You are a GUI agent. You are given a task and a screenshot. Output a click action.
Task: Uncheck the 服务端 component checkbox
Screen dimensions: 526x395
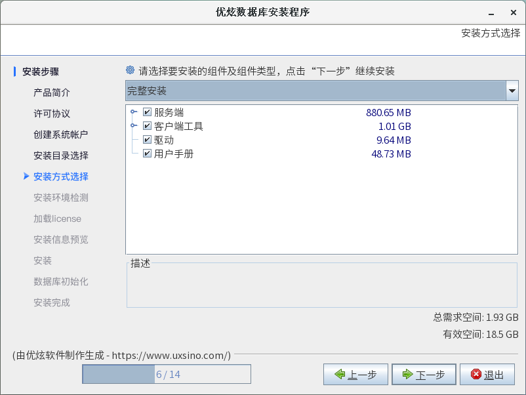click(x=147, y=112)
